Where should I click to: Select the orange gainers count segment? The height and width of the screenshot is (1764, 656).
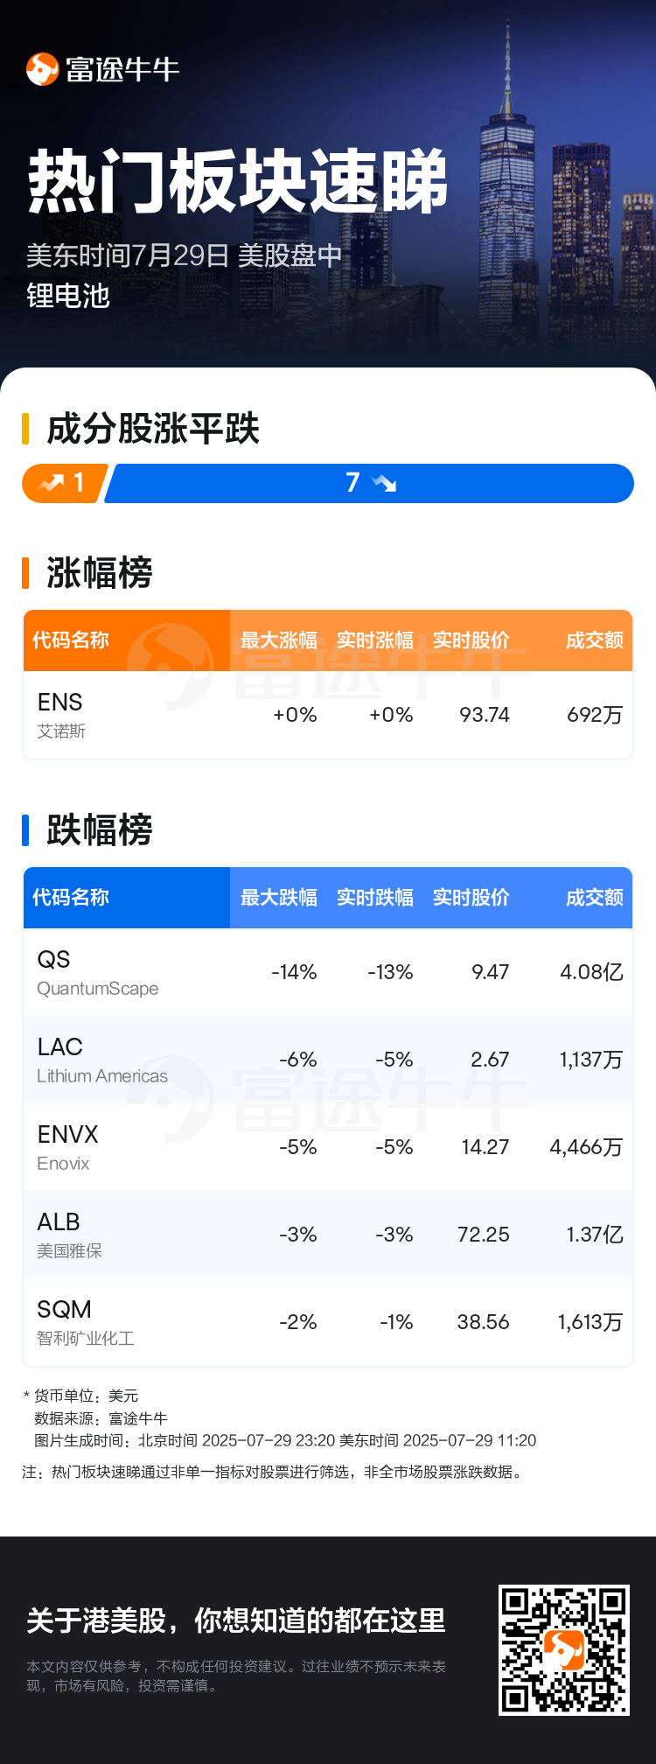[x=65, y=483]
